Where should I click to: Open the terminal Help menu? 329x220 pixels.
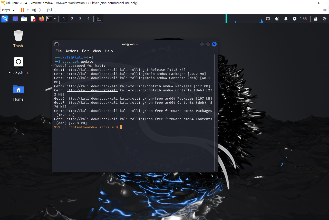109,51
